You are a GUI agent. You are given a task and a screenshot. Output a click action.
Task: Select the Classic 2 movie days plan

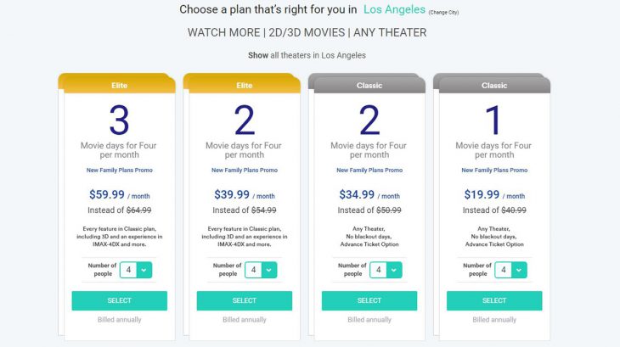tap(369, 300)
